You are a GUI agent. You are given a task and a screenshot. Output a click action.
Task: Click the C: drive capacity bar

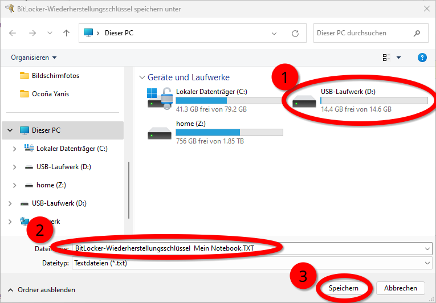pyautogui.click(x=229, y=101)
